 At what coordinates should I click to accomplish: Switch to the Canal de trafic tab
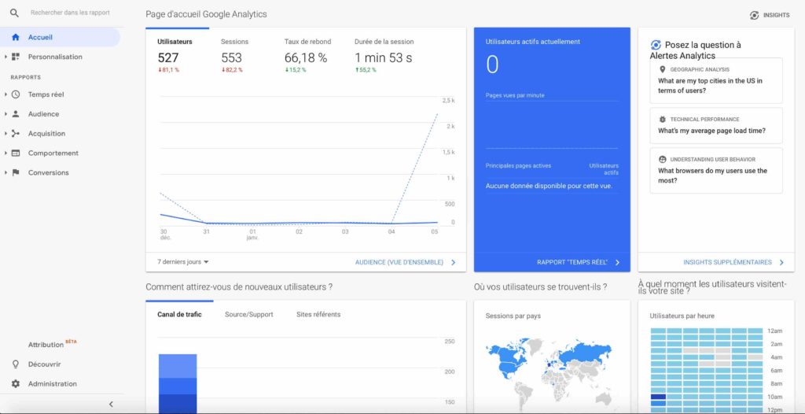pyautogui.click(x=179, y=314)
